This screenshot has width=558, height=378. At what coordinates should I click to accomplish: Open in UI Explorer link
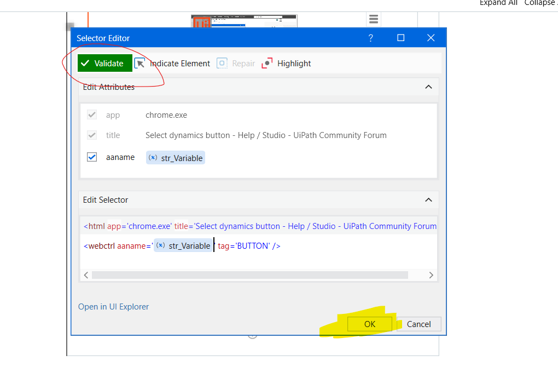pos(114,307)
